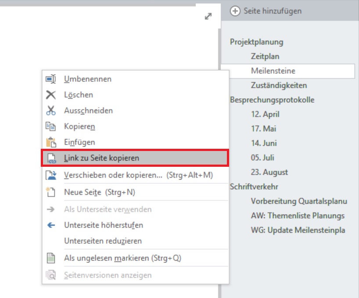Click the Einfügen clipboard icon
This screenshot has width=359, height=298.
51,142
